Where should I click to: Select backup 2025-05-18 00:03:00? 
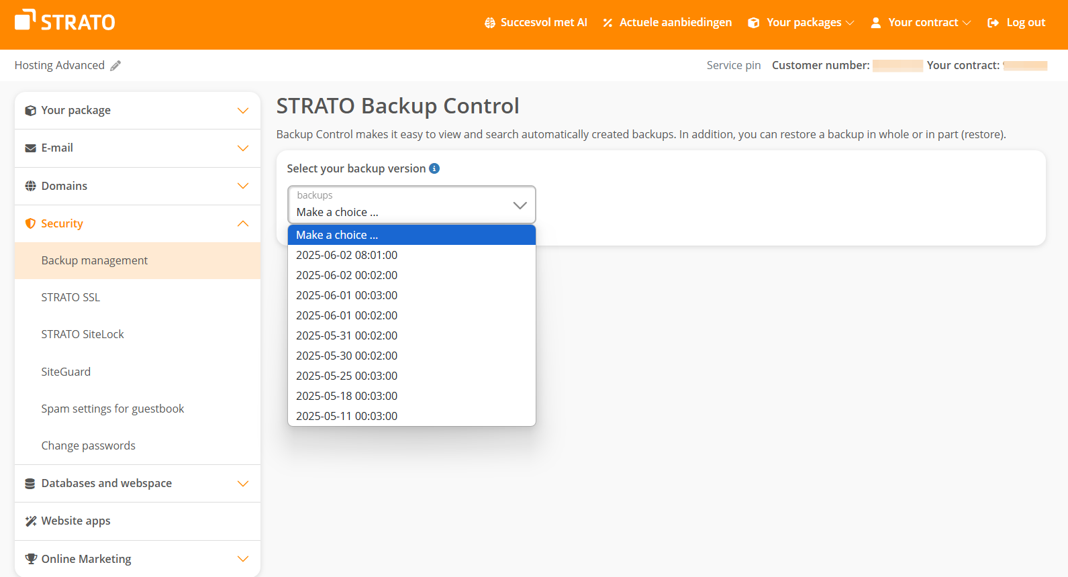click(411, 396)
